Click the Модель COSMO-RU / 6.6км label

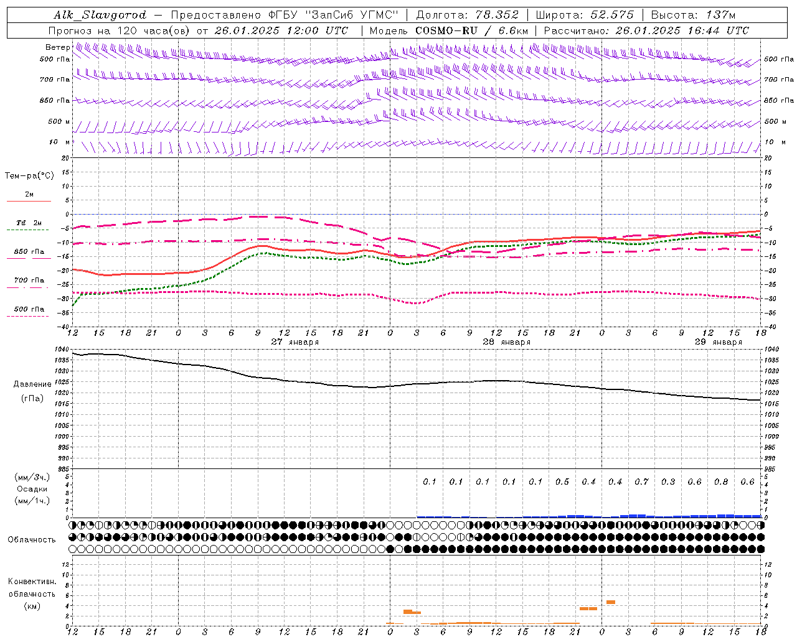[449, 30]
